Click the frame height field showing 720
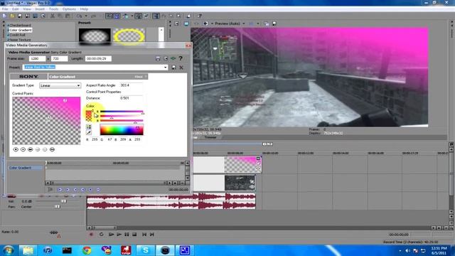The height and width of the screenshot is (256, 455). click(x=59, y=58)
